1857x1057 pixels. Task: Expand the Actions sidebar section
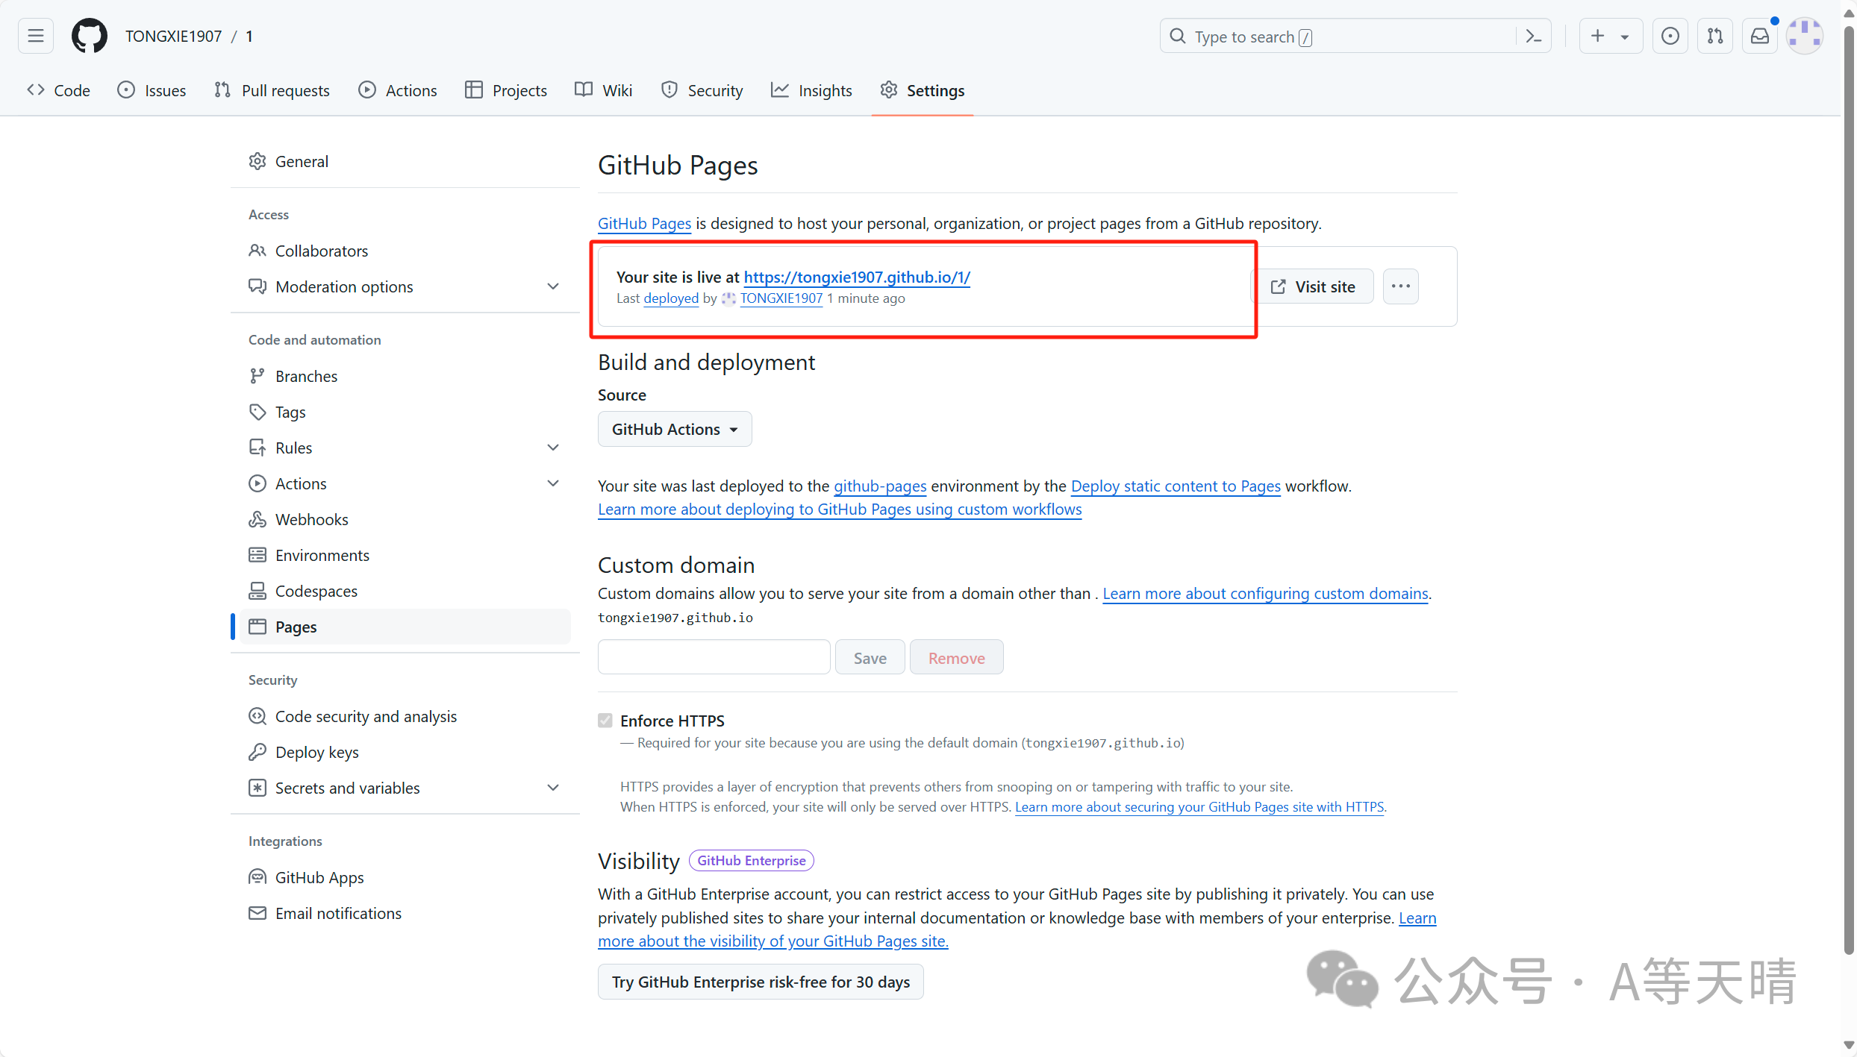pyautogui.click(x=552, y=482)
